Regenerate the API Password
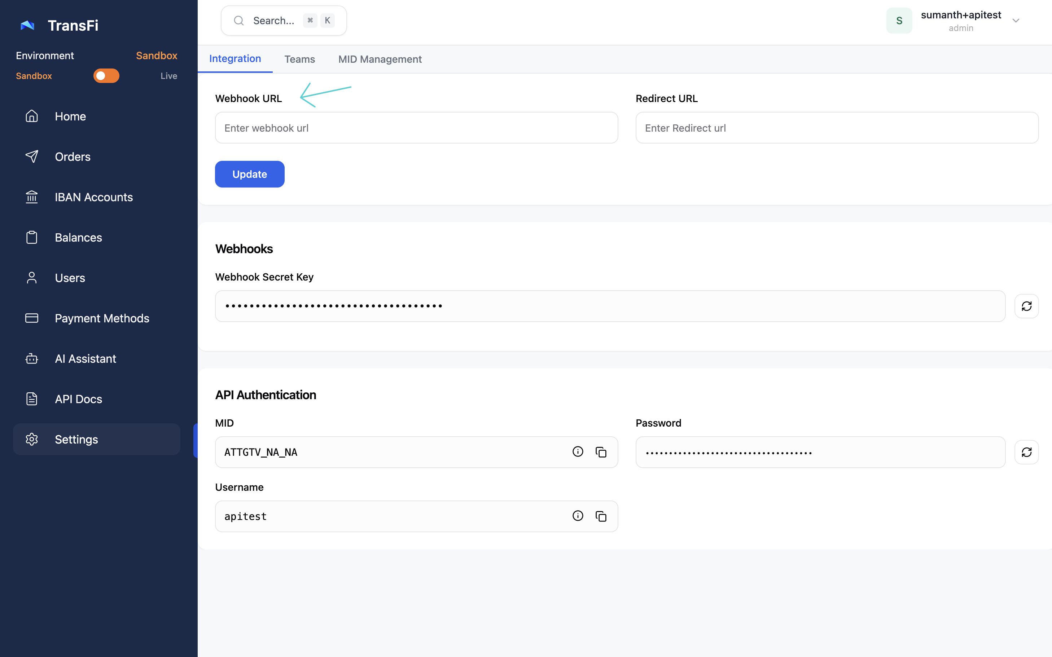The image size is (1052, 657). pyautogui.click(x=1026, y=452)
